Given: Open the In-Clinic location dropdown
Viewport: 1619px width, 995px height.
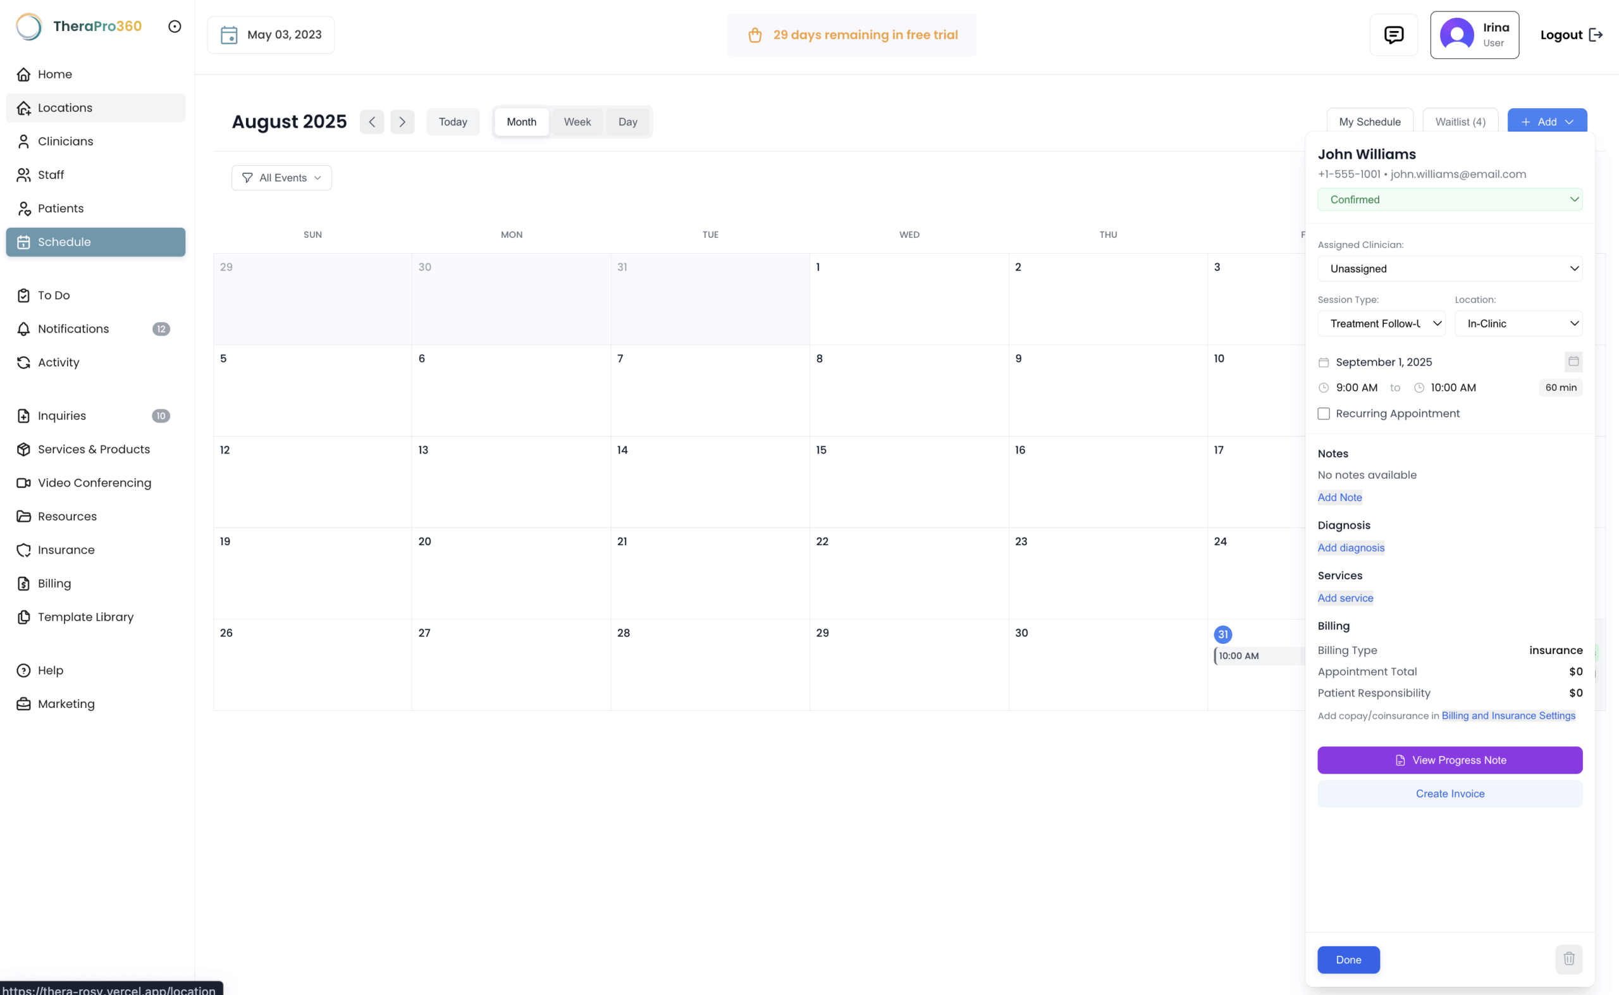Looking at the screenshot, I should point(1518,323).
